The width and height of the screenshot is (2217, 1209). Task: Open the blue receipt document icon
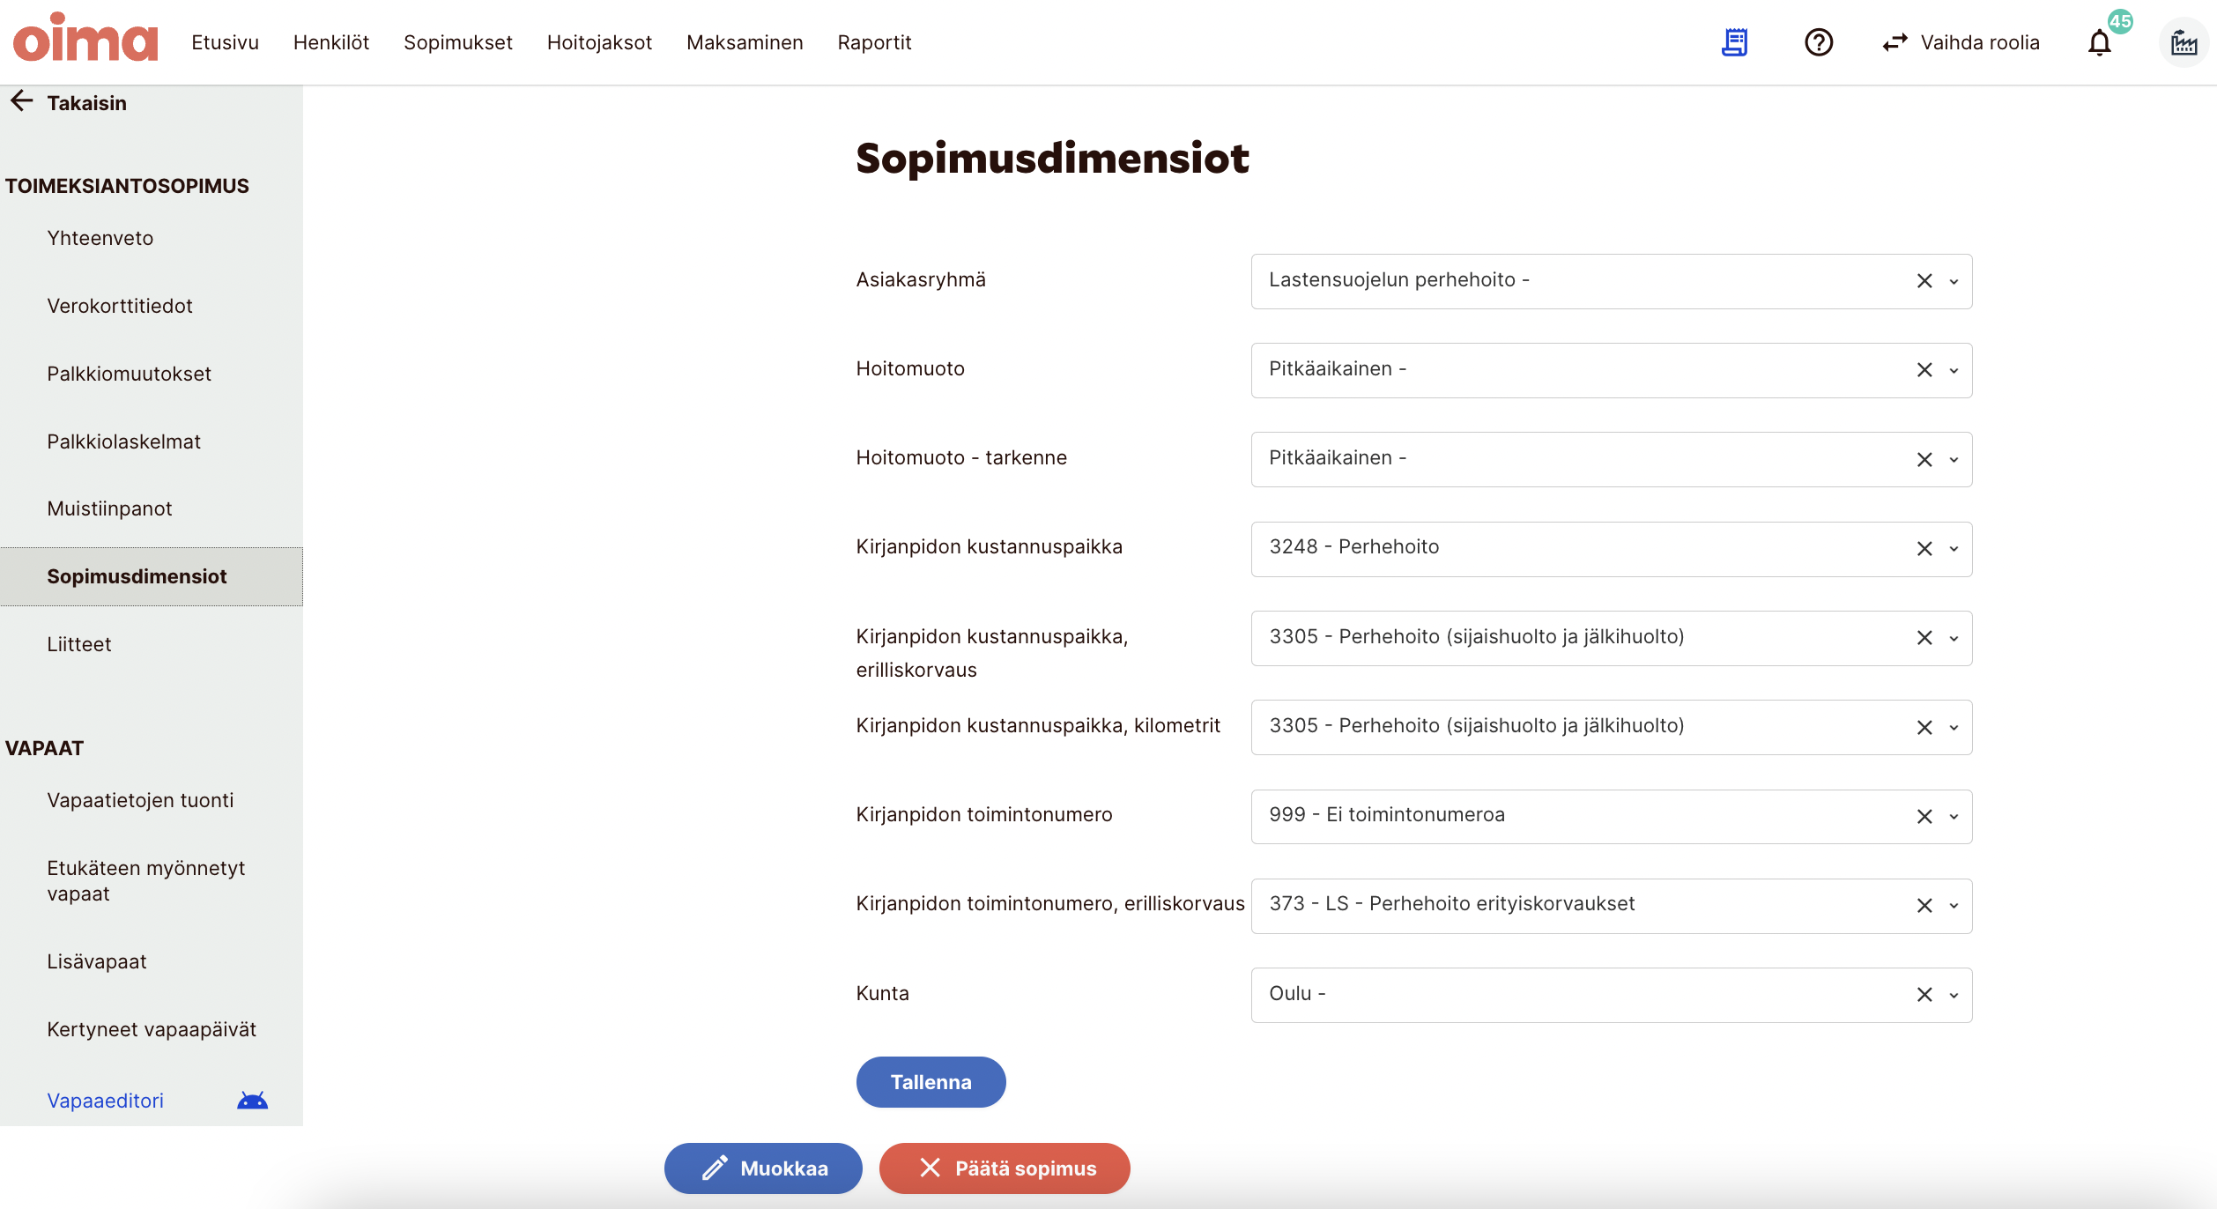tap(1734, 42)
